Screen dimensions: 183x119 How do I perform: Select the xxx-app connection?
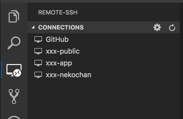coord(59,63)
